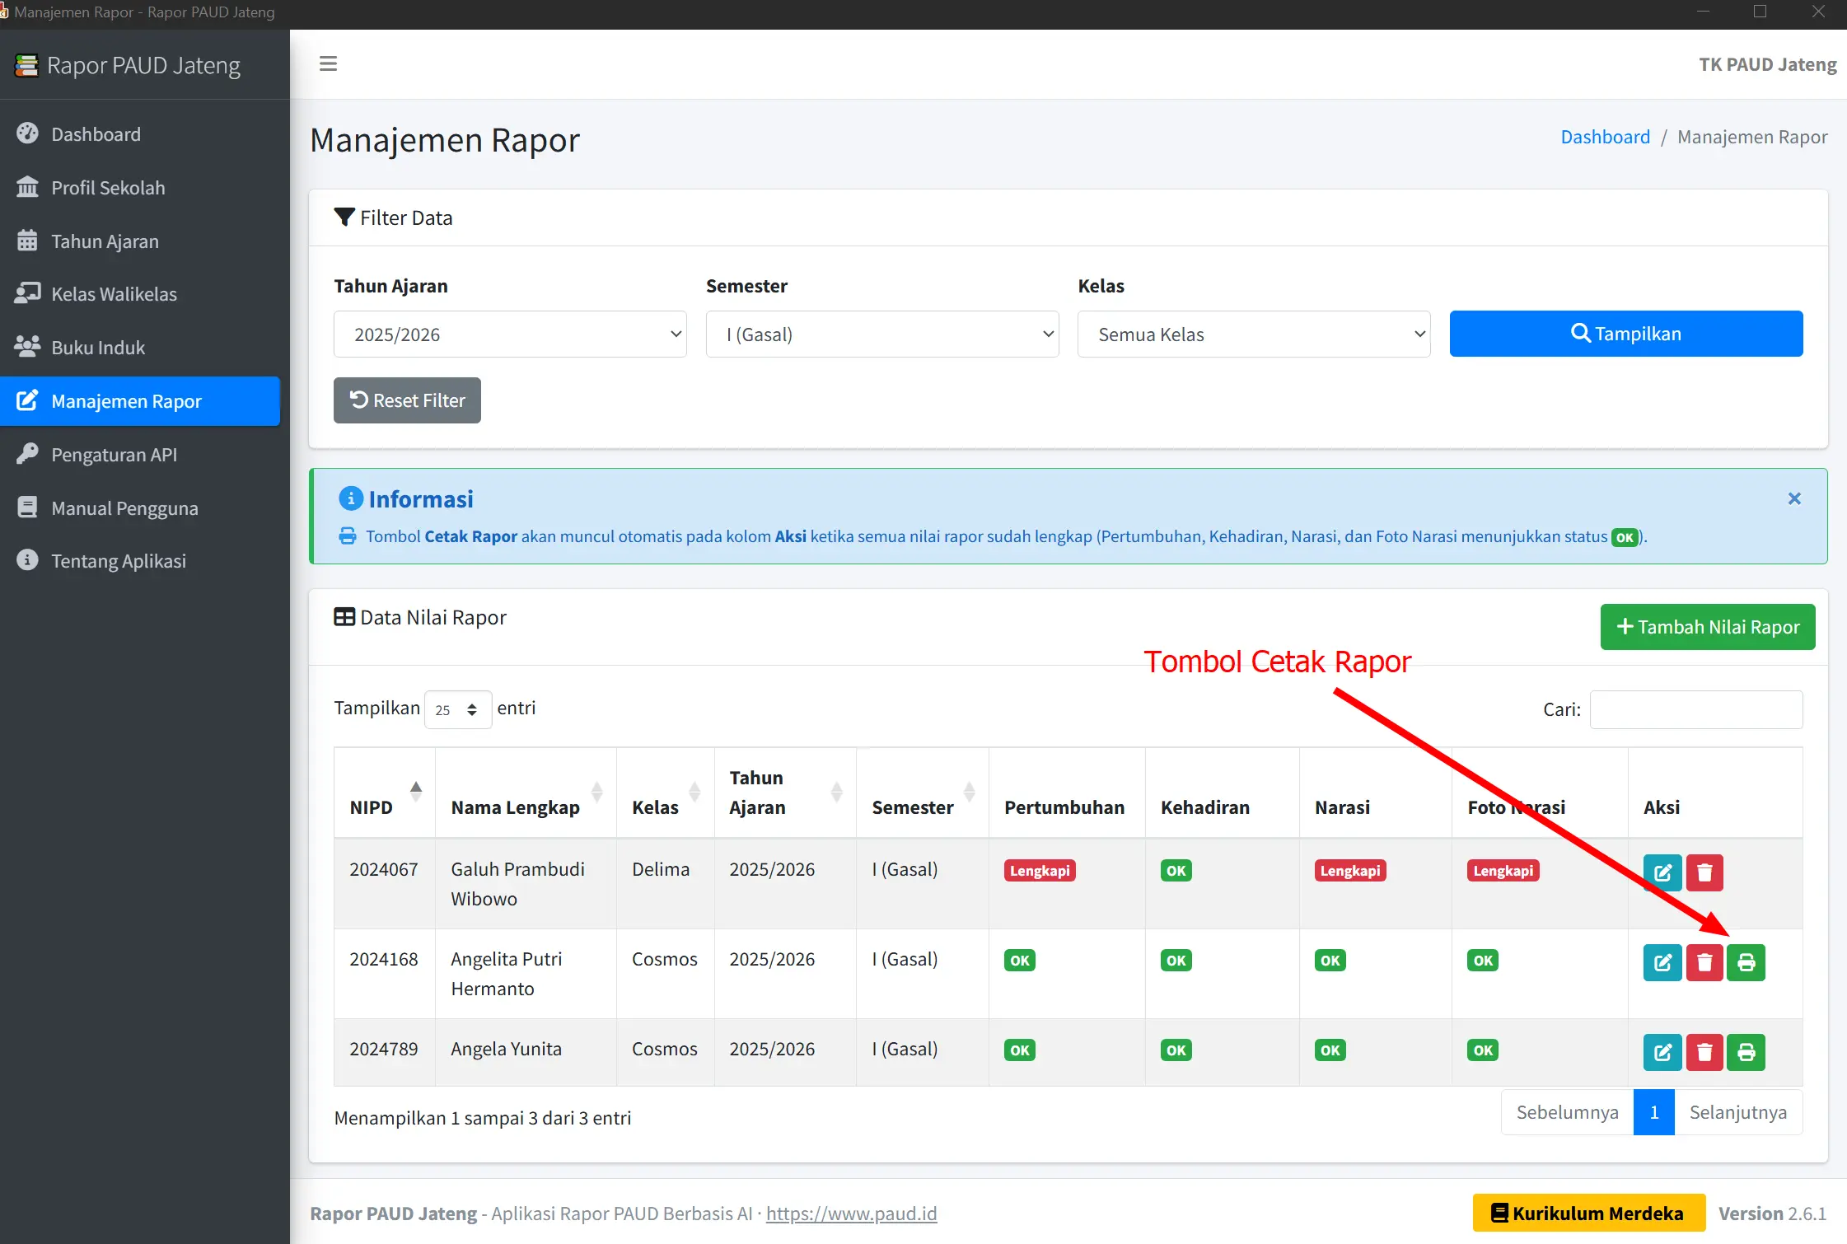Image resolution: width=1847 pixels, height=1244 pixels.
Task: Print rapor for Angelita Putri Hermanto
Action: [x=1746, y=961]
